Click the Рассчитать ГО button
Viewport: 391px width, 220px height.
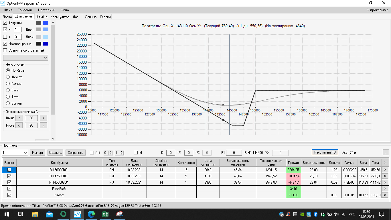click(325, 152)
